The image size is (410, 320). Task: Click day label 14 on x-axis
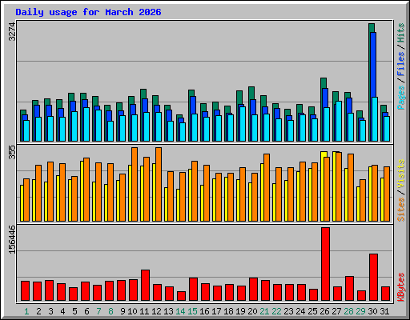click(x=180, y=311)
